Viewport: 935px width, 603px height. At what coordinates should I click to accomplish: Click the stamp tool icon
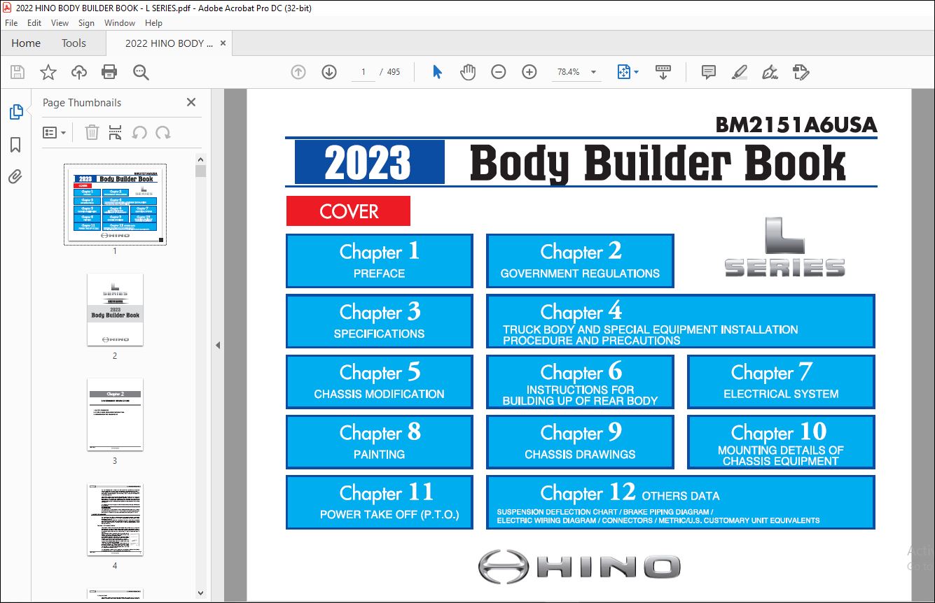801,72
